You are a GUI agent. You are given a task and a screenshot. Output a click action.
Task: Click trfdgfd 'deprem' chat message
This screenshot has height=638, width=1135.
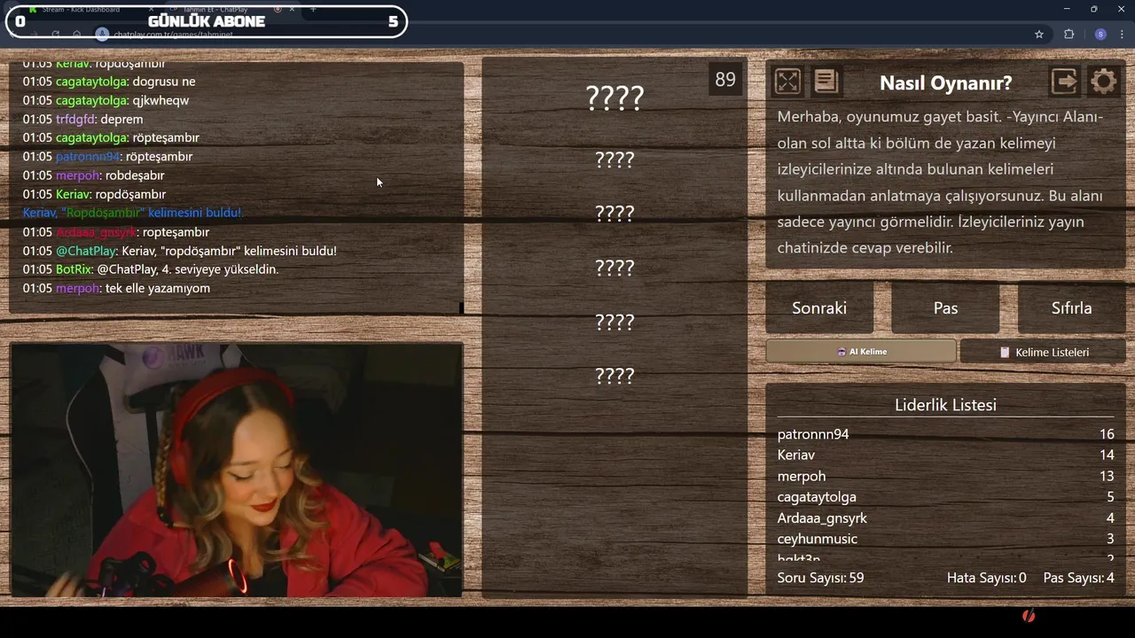click(82, 119)
